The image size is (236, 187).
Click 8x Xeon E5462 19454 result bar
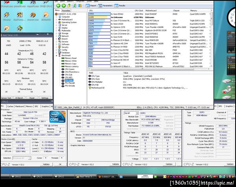(x=100, y=14)
